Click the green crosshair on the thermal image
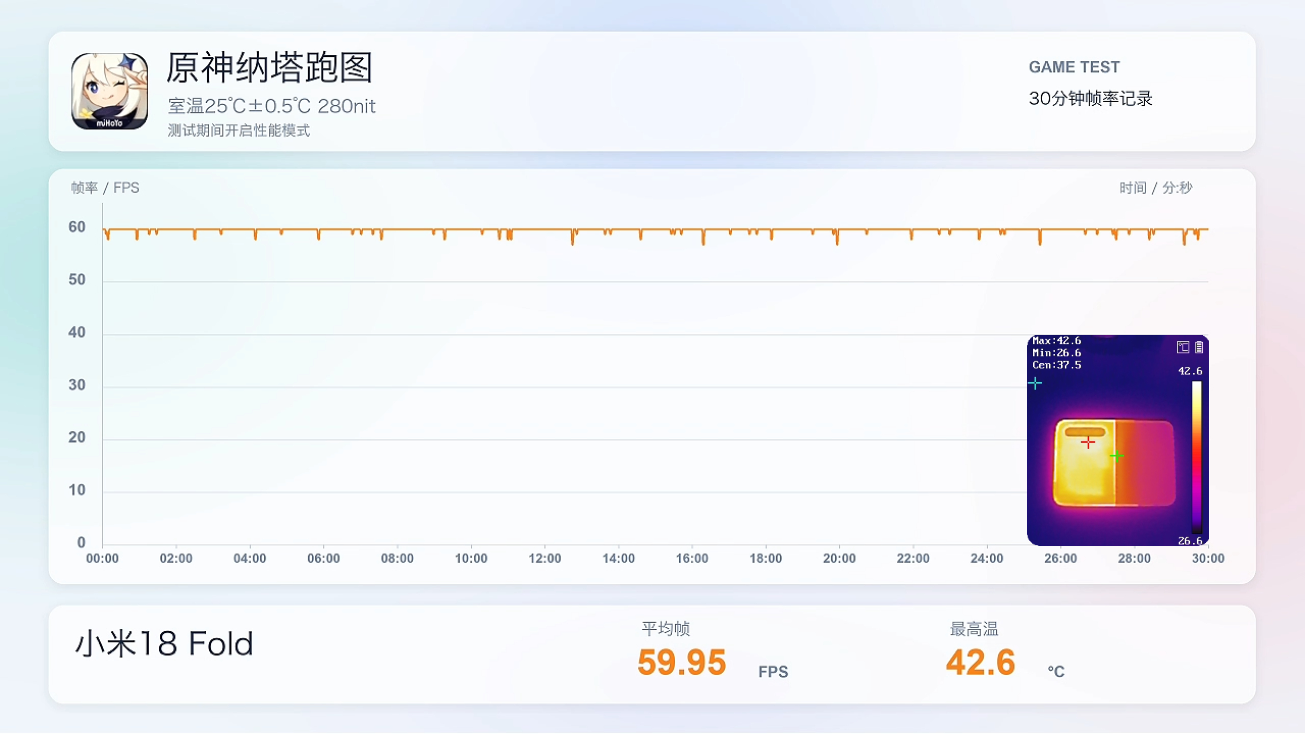The width and height of the screenshot is (1305, 734). [x=1116, y=456]
